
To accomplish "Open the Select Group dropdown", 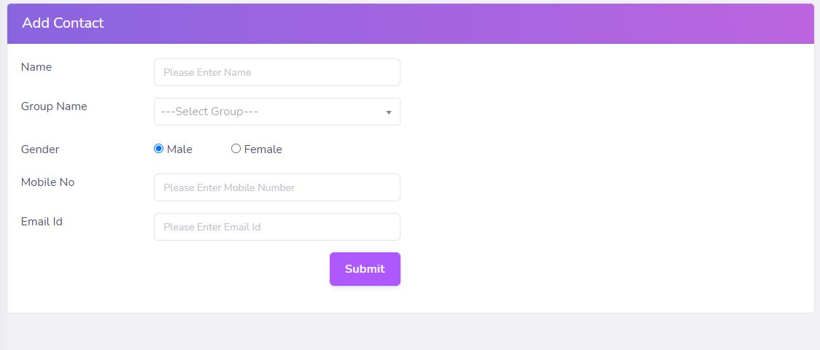I will pyautogui.click(x=277, y=112).
